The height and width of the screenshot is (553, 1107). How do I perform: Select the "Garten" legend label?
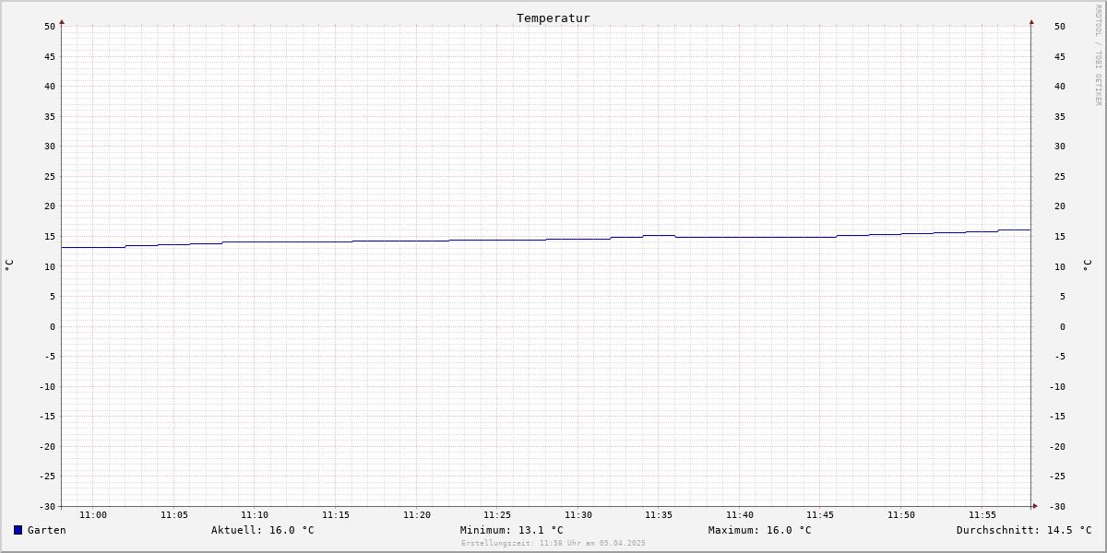pyautogui.click(x=47, y=530)
